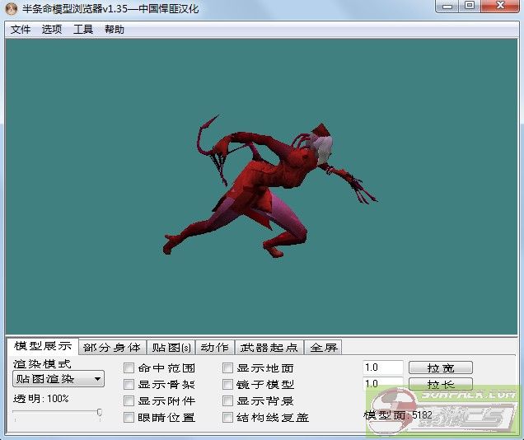Click the 拉长 button

pyautogui.click(x=441, y=384)
